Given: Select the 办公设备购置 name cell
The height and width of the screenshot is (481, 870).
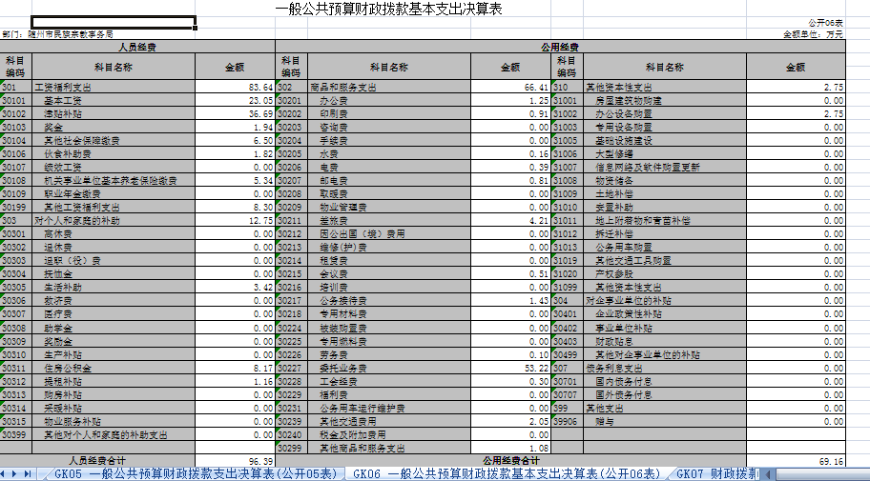Looking at the screenshot, I should pos(664,113).
